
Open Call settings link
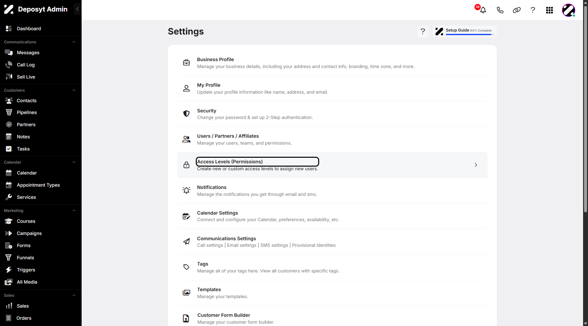coord(210,245)
